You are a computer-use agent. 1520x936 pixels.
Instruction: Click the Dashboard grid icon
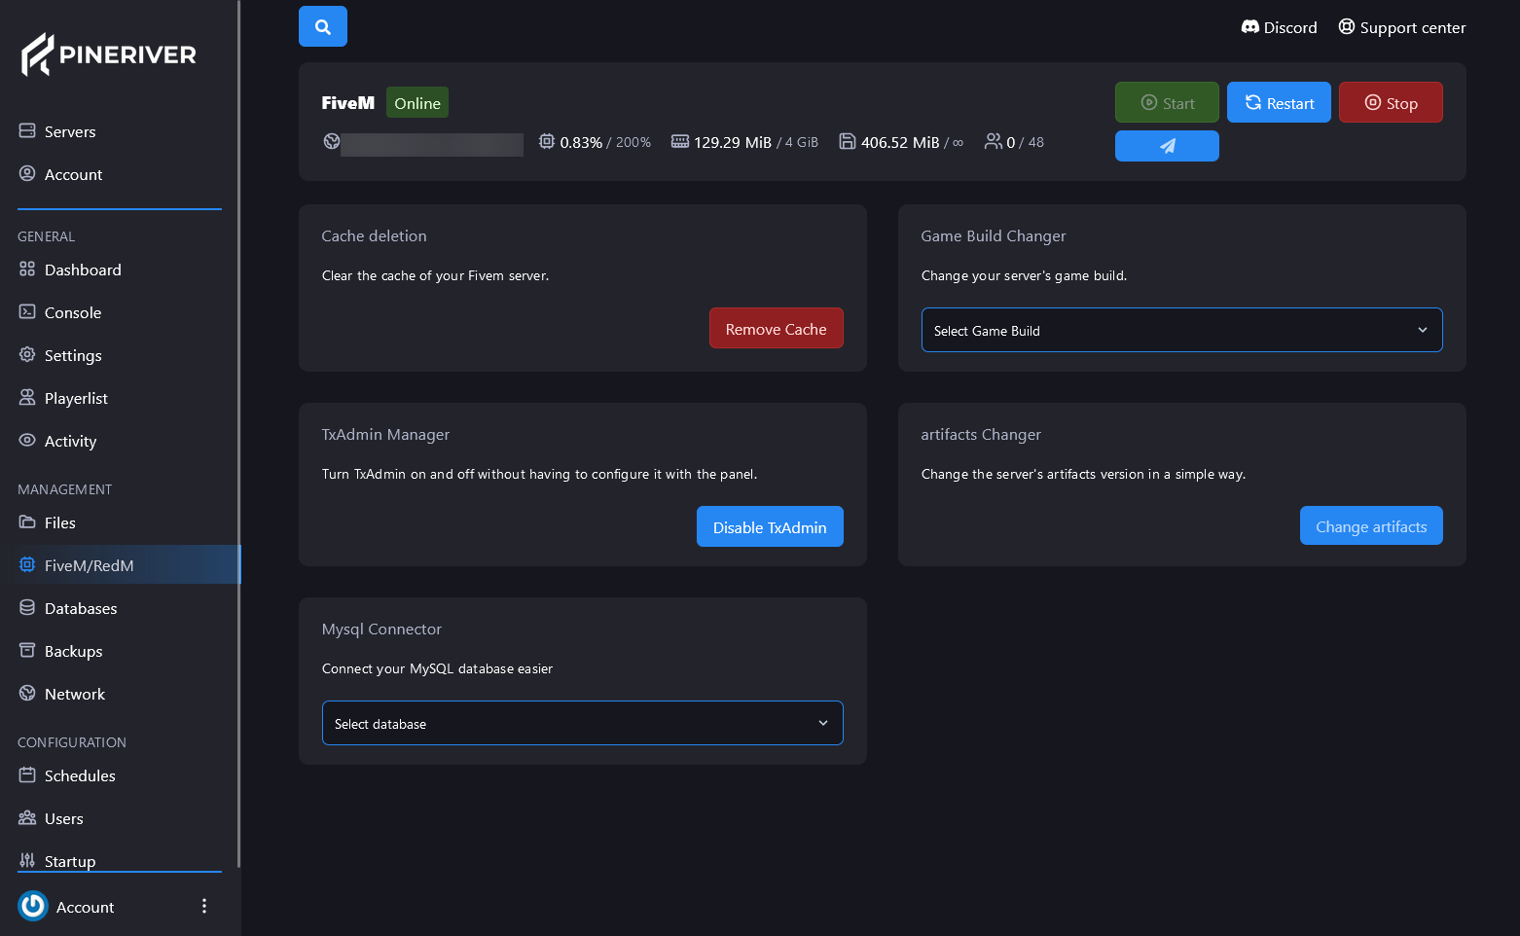tap(27, 269)
